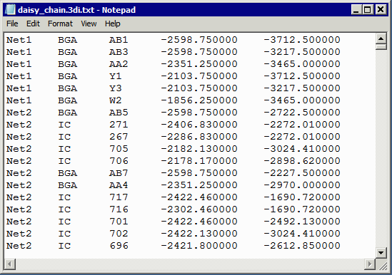Click the IC pin number 706

(119, 161)
